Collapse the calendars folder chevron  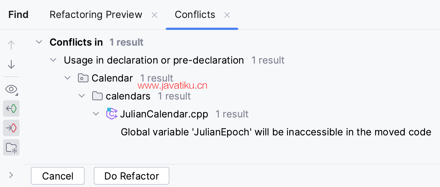pos(82,96)
